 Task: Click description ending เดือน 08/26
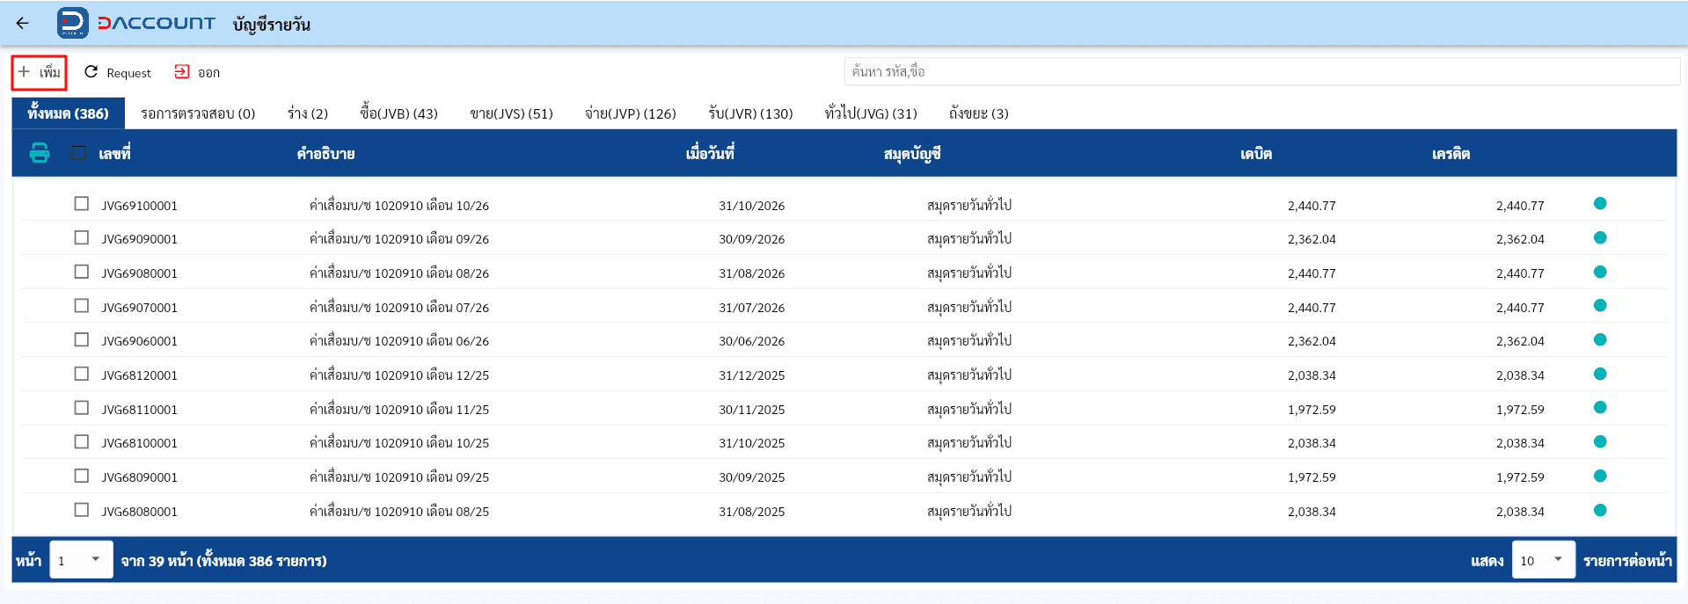[398, 273]
